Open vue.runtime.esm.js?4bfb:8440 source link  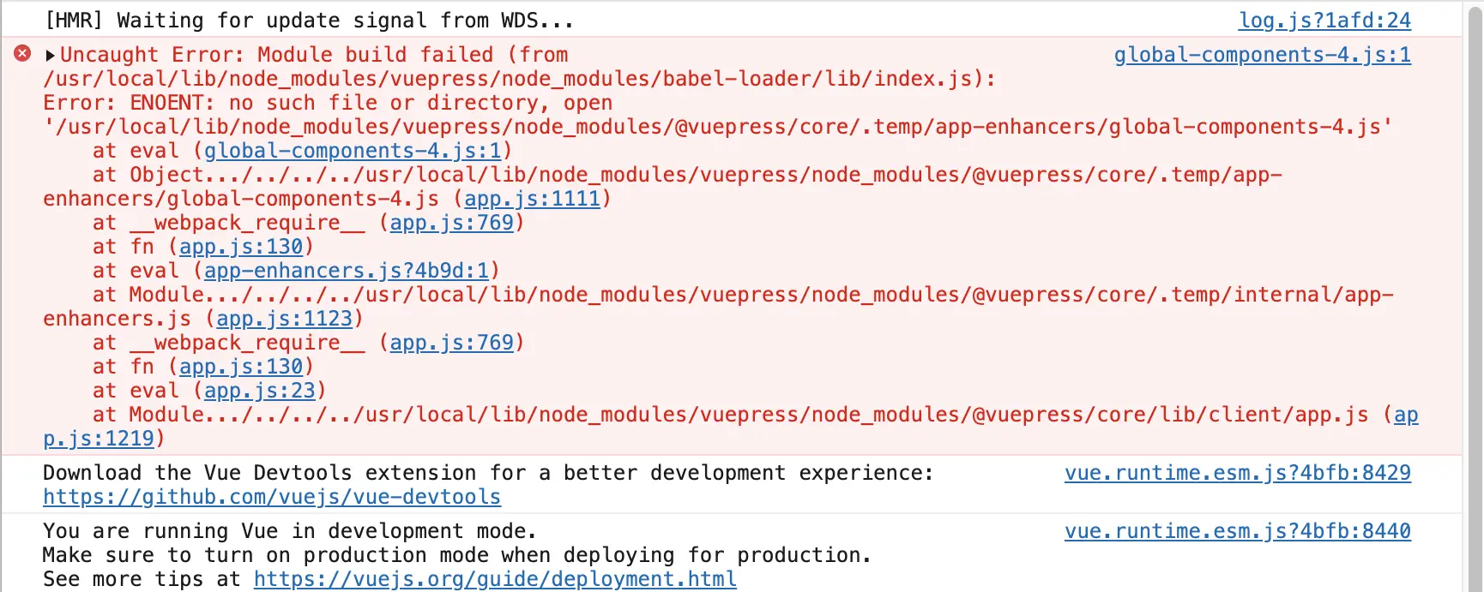[1237, 531]
